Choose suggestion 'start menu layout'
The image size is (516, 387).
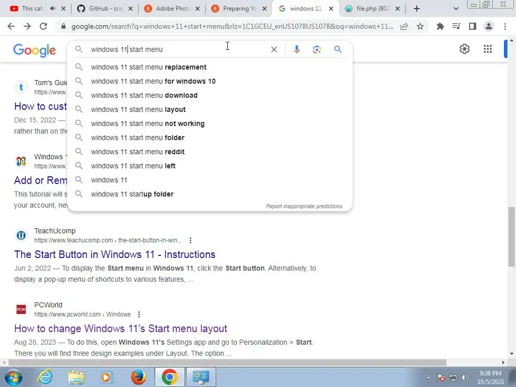(210, 109)
